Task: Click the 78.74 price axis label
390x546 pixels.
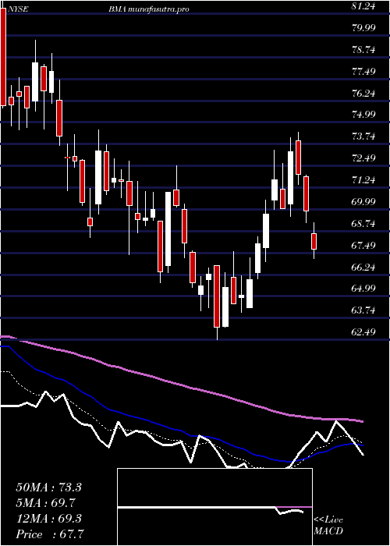Action: (x=363, y=49)
